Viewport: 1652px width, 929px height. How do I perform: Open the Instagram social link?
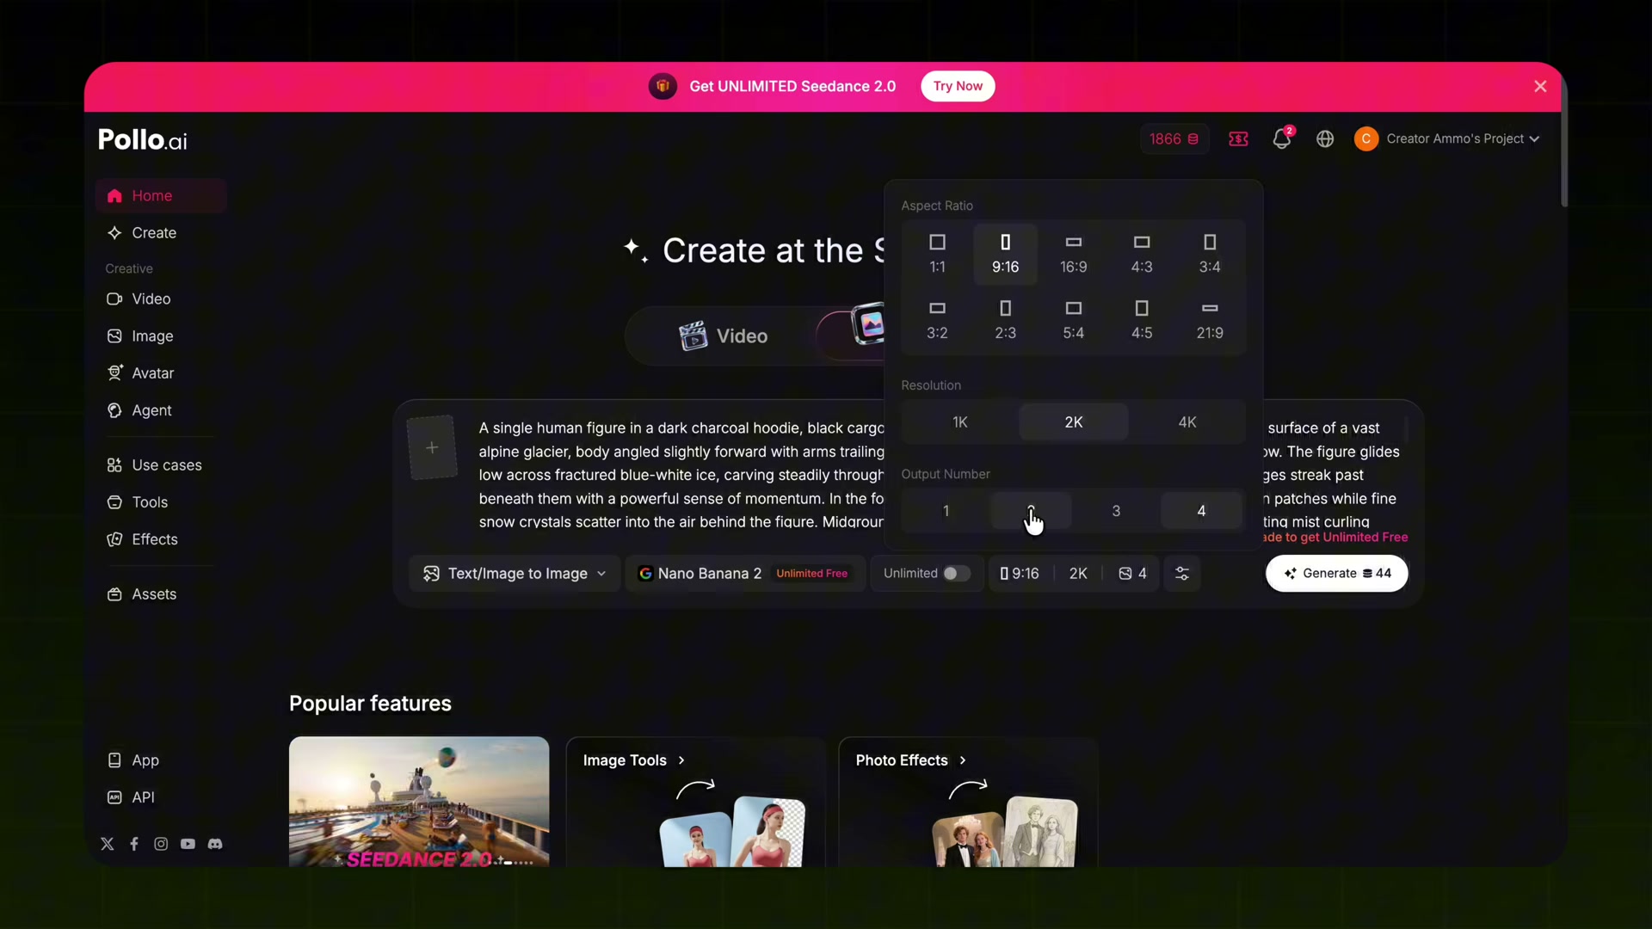[x=161, y=844]
